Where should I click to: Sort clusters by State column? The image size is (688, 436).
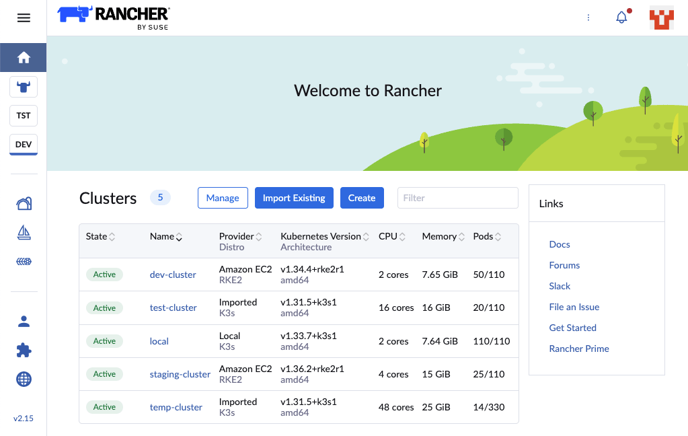100,237
